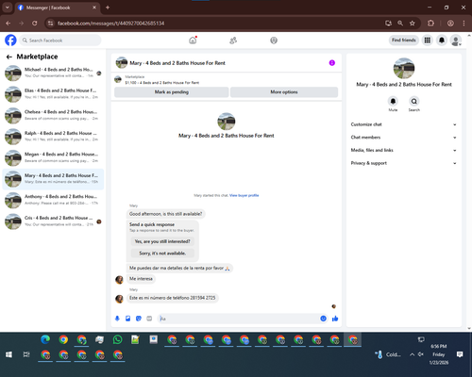Screen dimensions: 472x377
Task: Open the Facebook logo home link
Action: coord(10,41)
